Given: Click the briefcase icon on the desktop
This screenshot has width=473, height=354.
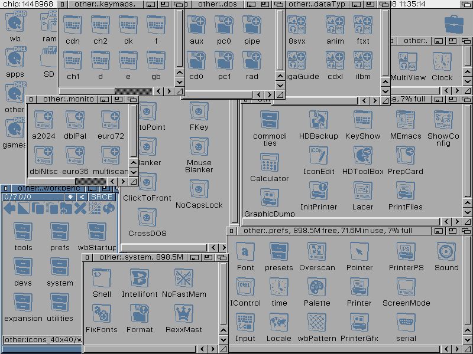Looking at the screenshot, I should tap(454, 24).
